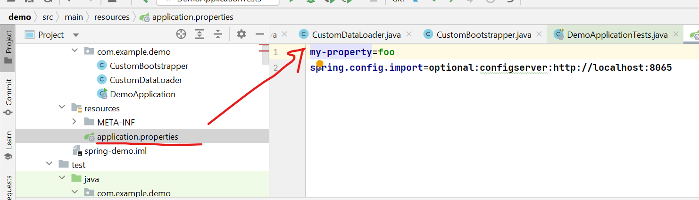Open the Project tool window sidebar button
699x200 pixels.
[8, 48]
